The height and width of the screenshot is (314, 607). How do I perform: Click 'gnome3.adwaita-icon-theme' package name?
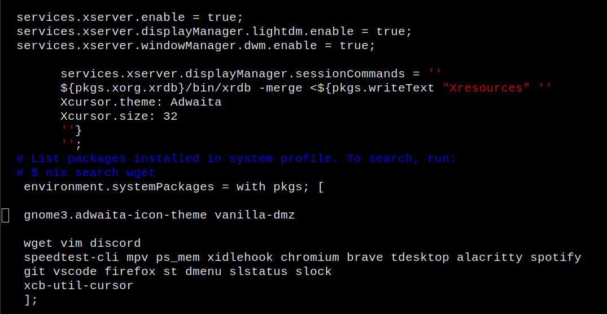point(115,215)
